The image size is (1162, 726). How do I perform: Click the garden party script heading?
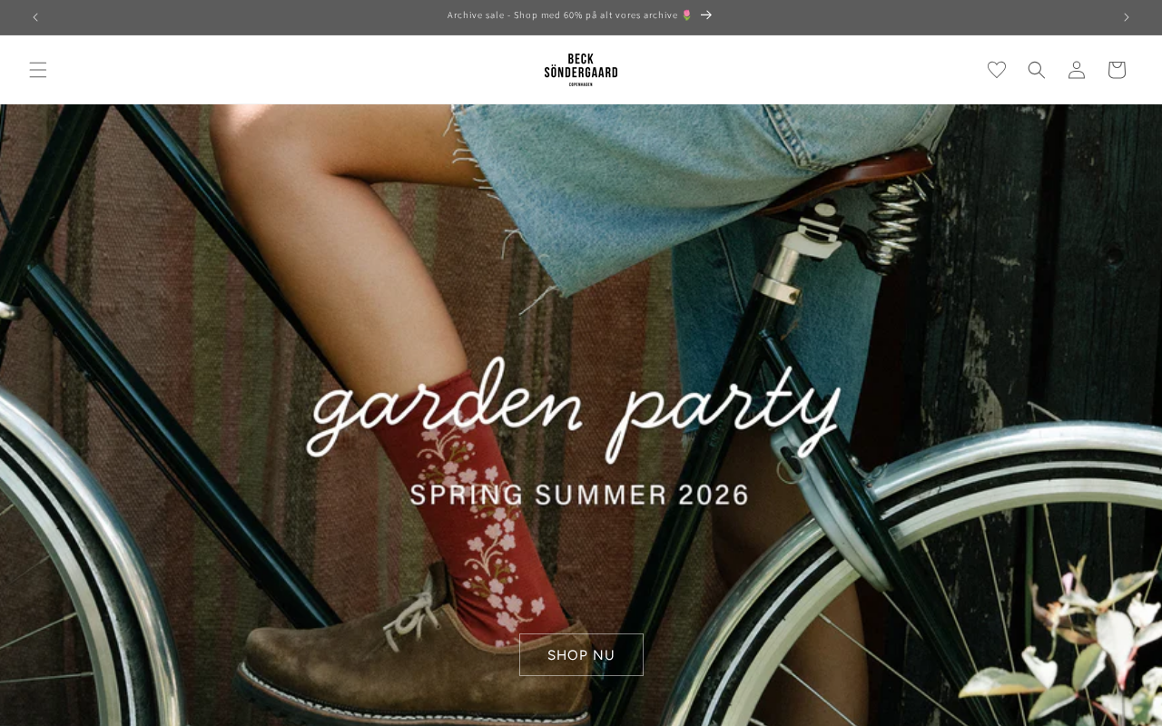tap(574, 408)
